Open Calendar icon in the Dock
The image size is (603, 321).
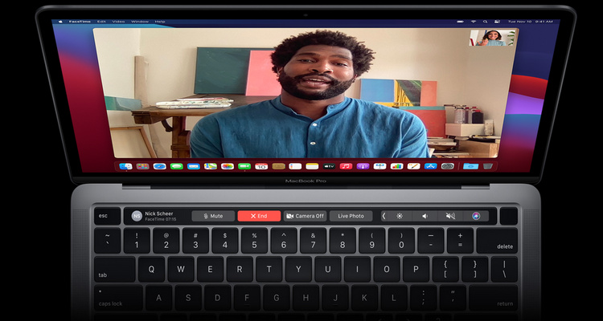(x=261, y=166)
